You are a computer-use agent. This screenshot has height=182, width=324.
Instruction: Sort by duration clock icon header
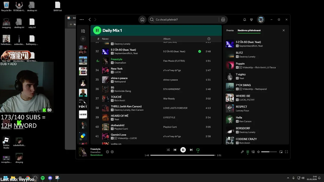pyautogui.click(x=209, y=39)
